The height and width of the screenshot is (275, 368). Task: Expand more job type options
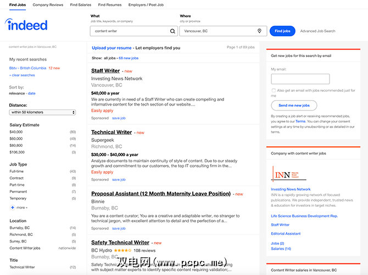[x=22, y=207]
